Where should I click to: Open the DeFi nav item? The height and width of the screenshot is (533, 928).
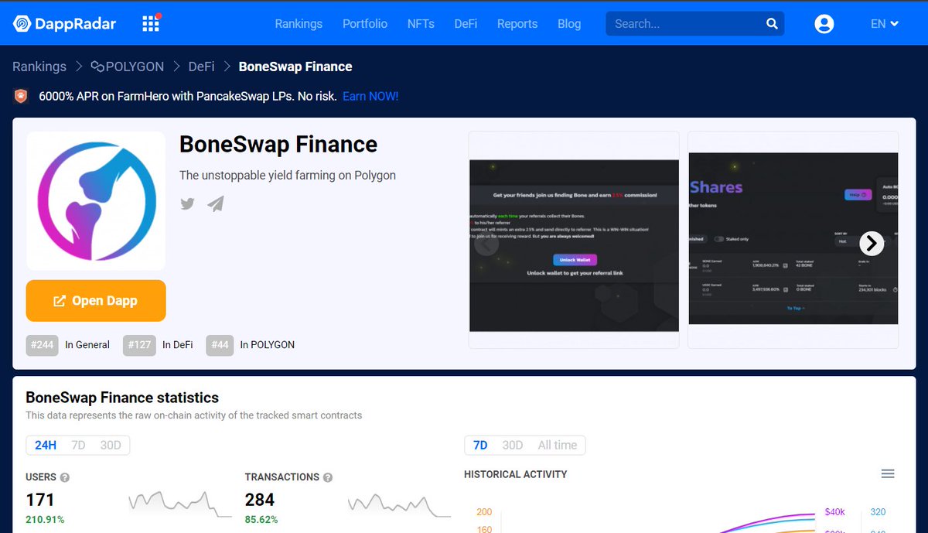click(x=466, y=24)
